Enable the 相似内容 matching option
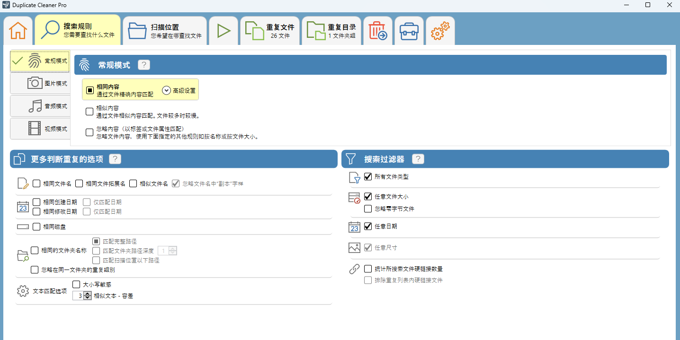 click(89, 111)
